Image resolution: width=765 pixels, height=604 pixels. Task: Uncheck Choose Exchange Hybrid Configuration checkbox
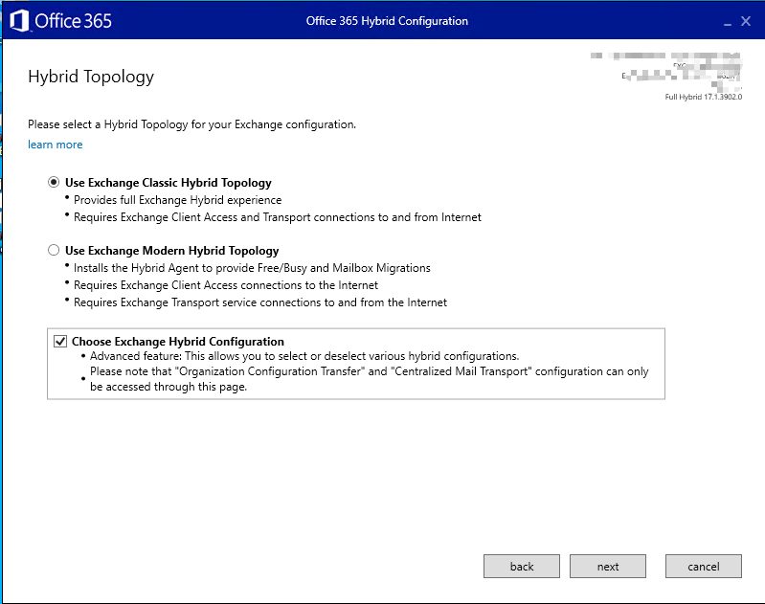point(60,341)
